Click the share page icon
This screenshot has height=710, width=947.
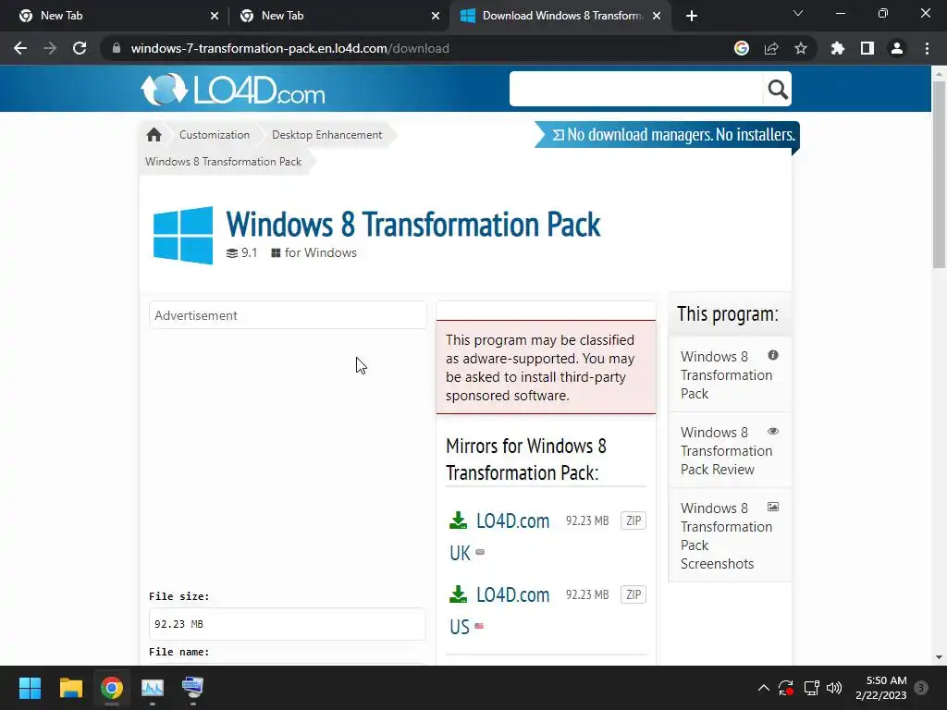pos(771,48)
